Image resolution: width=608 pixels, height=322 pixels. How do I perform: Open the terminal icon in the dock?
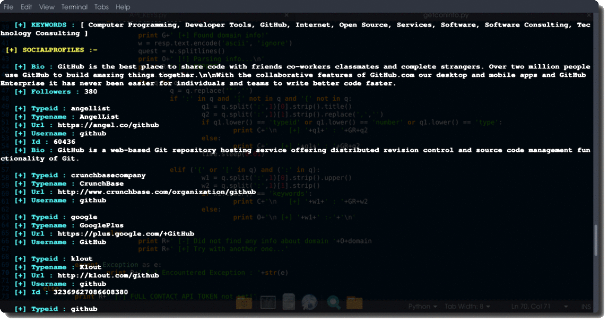pos(267,302)
